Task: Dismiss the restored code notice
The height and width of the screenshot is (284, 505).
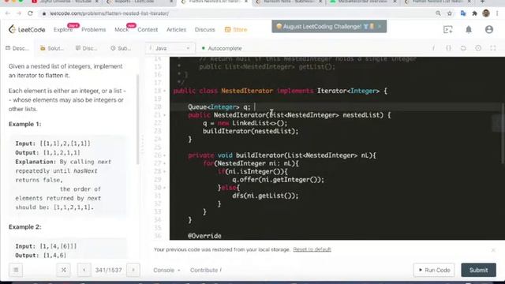Action: tap(493, 250)
